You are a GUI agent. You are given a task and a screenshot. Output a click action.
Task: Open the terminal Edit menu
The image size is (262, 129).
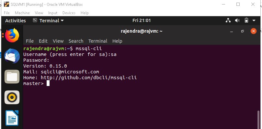coord(43,41)
